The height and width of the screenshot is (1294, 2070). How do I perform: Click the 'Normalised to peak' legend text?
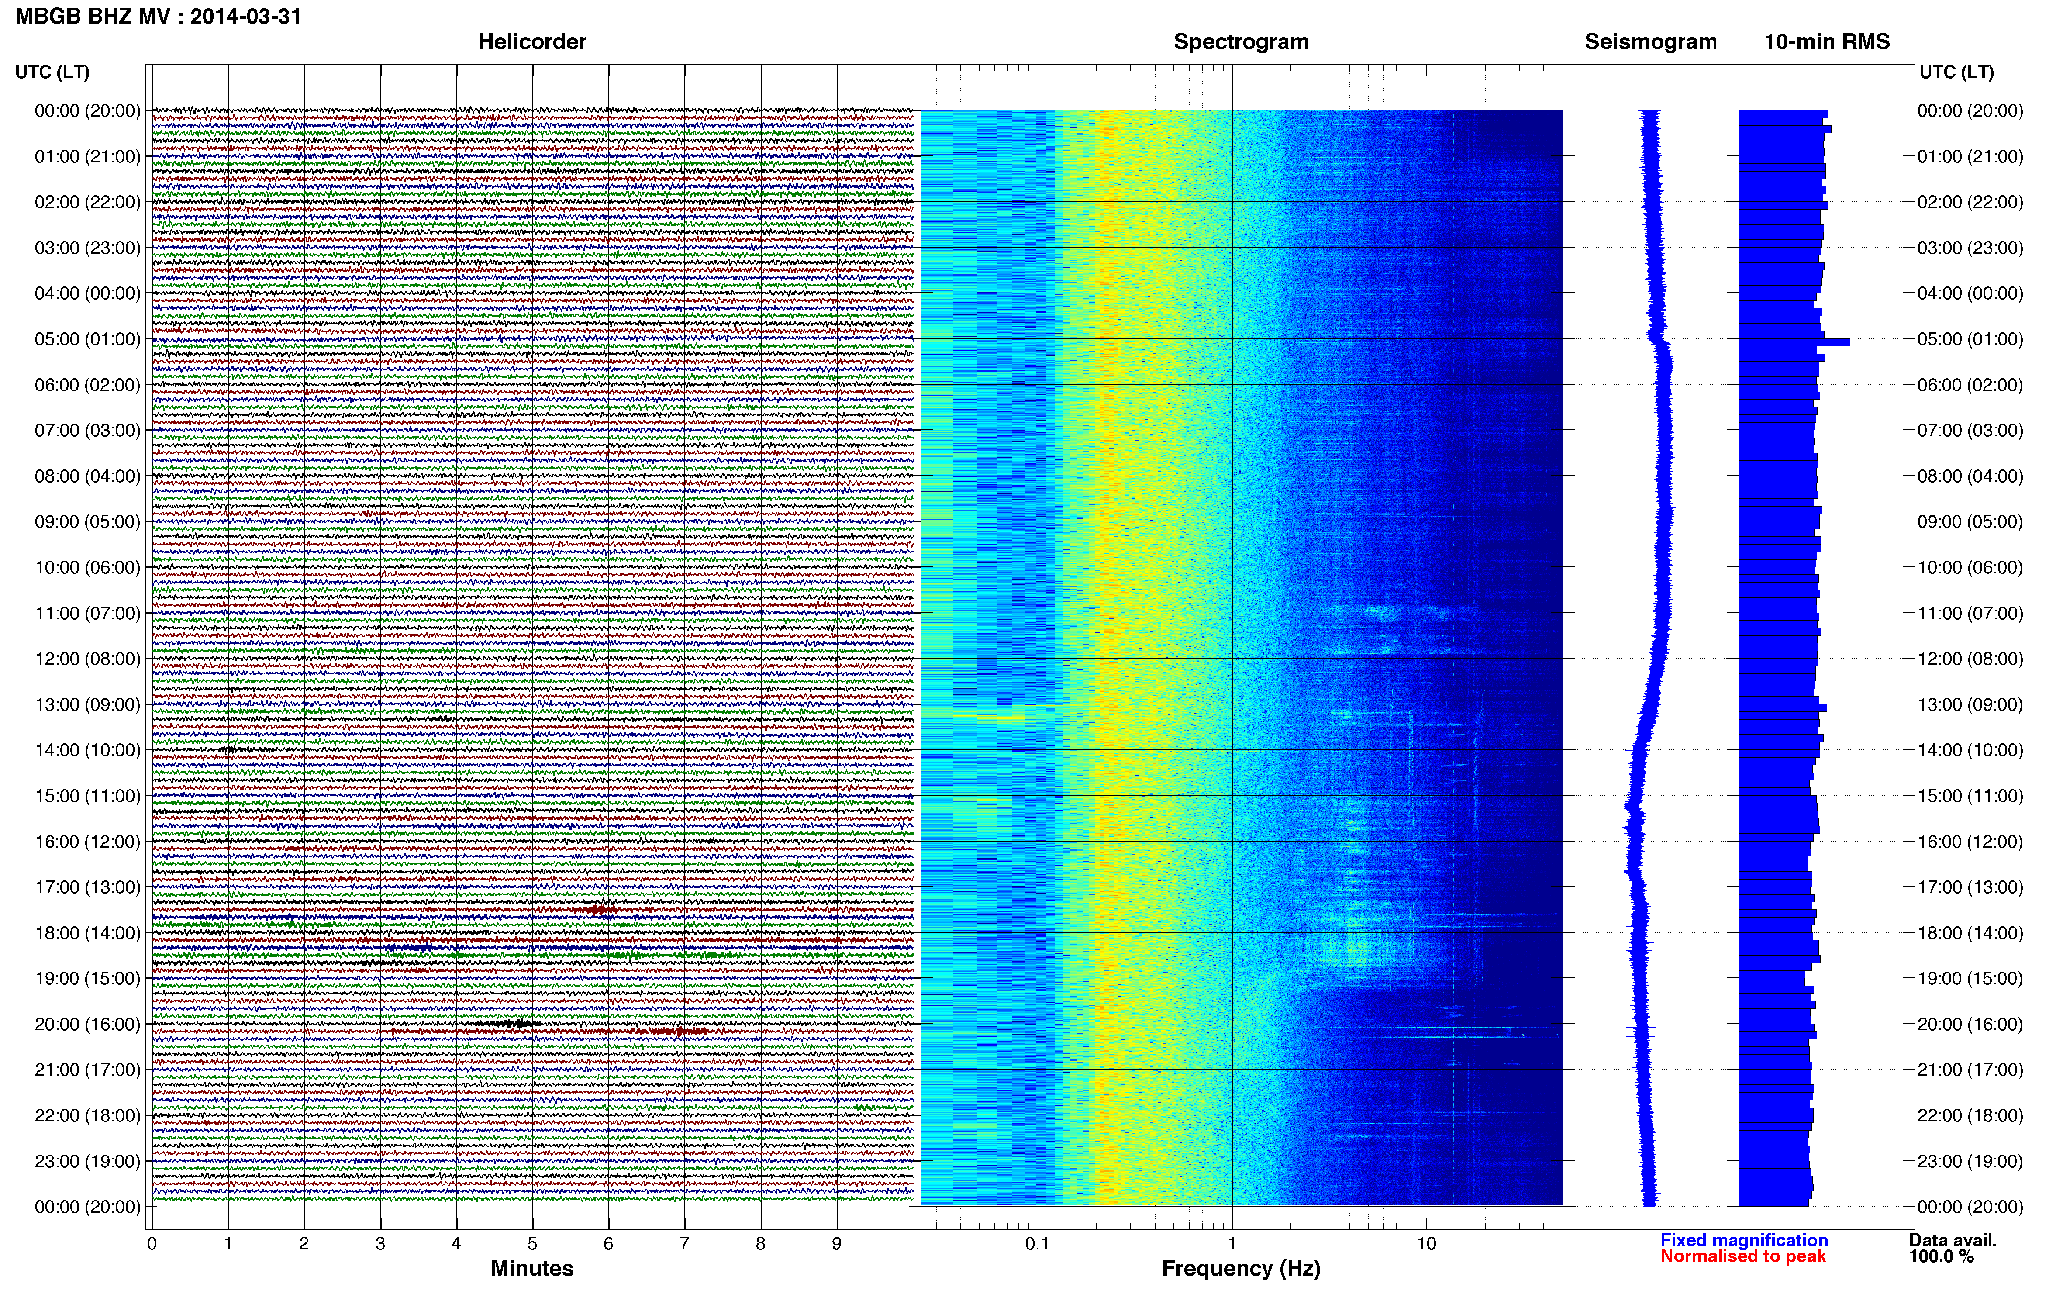1743,1256
